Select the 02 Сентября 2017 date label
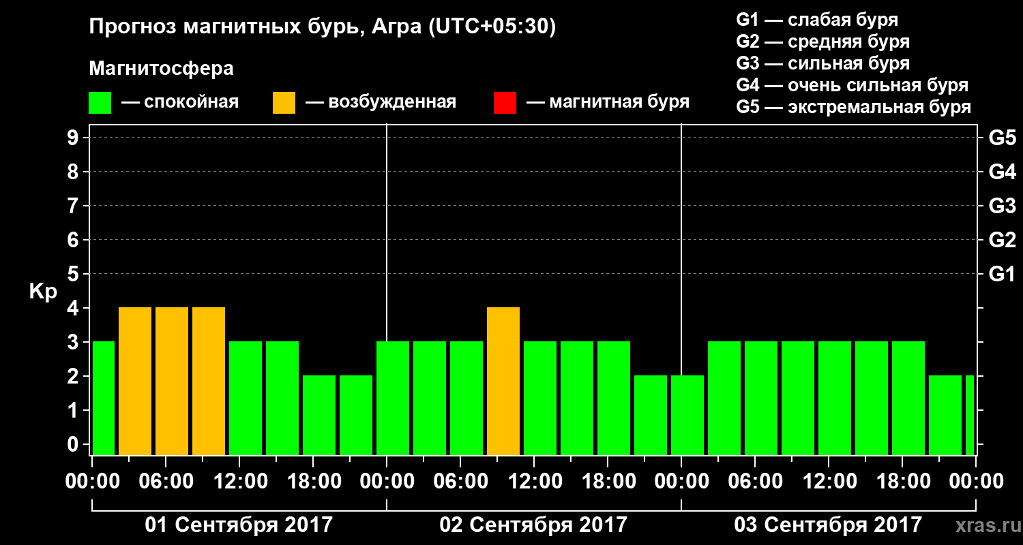 pyautogui.click(x=533, y=525)
